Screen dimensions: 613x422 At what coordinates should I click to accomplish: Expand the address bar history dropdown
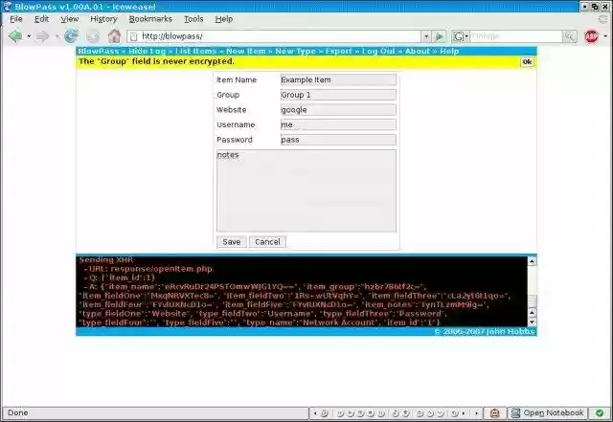pos(426,36)
